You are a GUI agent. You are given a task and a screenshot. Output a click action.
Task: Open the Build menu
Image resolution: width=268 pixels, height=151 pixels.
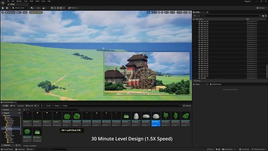(x=31, y=1)
